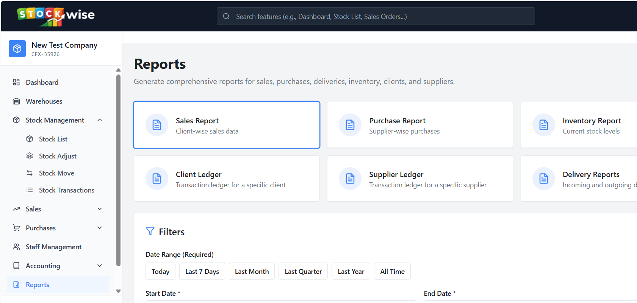Click the Staff Management people icon
Viewport: 637px width, 303px height.
point(16,247)
